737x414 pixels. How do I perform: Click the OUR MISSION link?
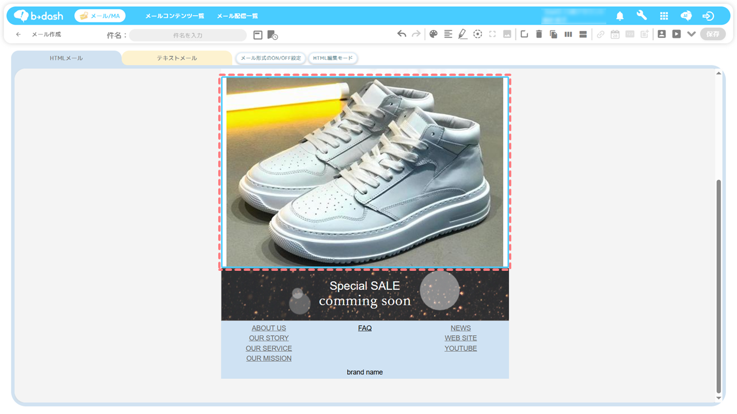click(x=269, y=358)
